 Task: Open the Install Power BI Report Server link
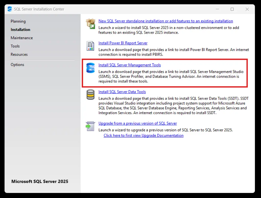[123, 43]
